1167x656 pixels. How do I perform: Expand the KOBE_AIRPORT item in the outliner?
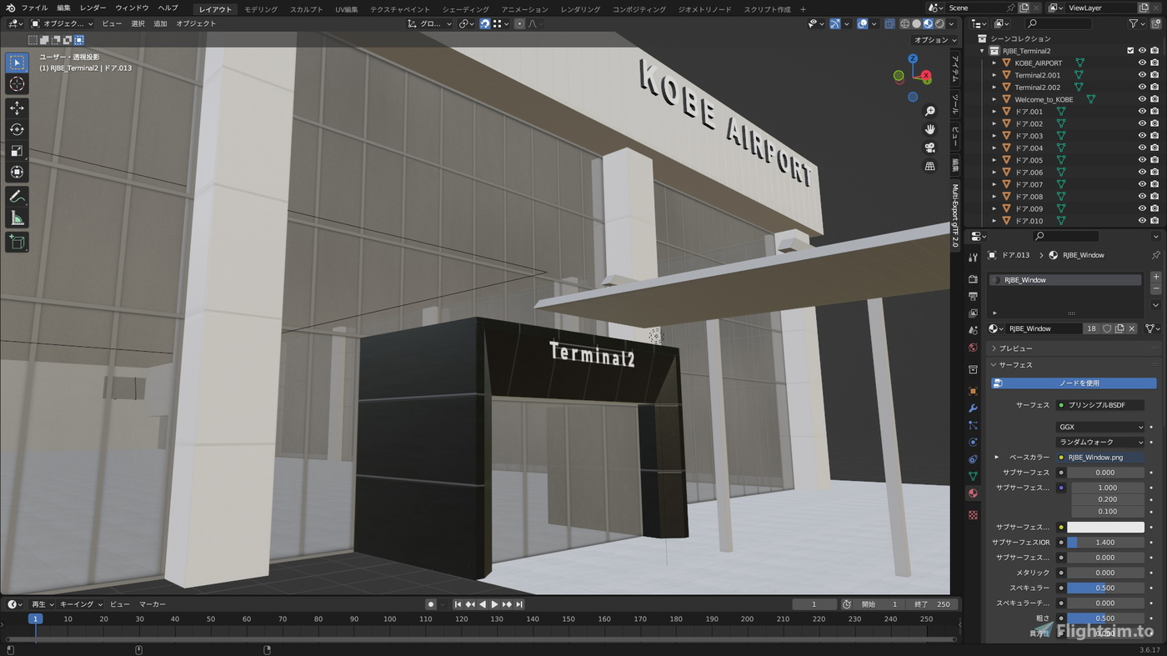[x=994, y=63]
